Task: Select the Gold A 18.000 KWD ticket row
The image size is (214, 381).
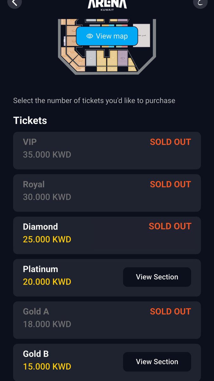Action: tap(107, 320)
